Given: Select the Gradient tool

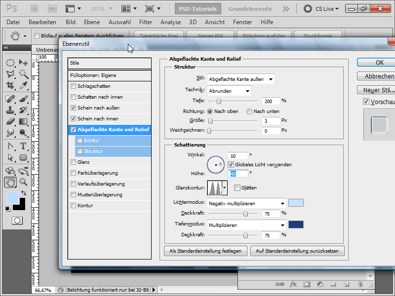Looking at the screenshot, I should (x=23, y=121).
